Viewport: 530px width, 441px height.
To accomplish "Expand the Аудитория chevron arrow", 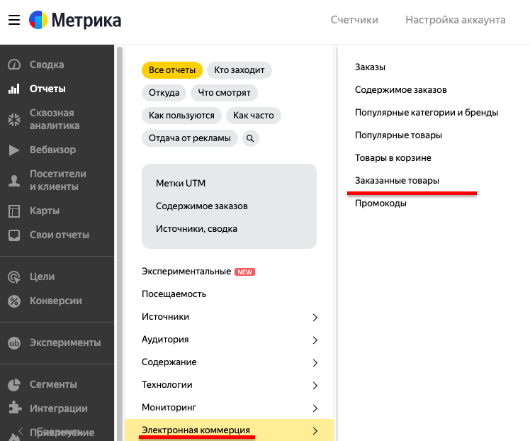I will tap(315, 340).
